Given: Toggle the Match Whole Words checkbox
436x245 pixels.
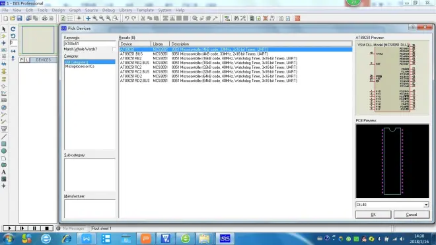Looking at the screenshot, I should click(x=114, y=50).
